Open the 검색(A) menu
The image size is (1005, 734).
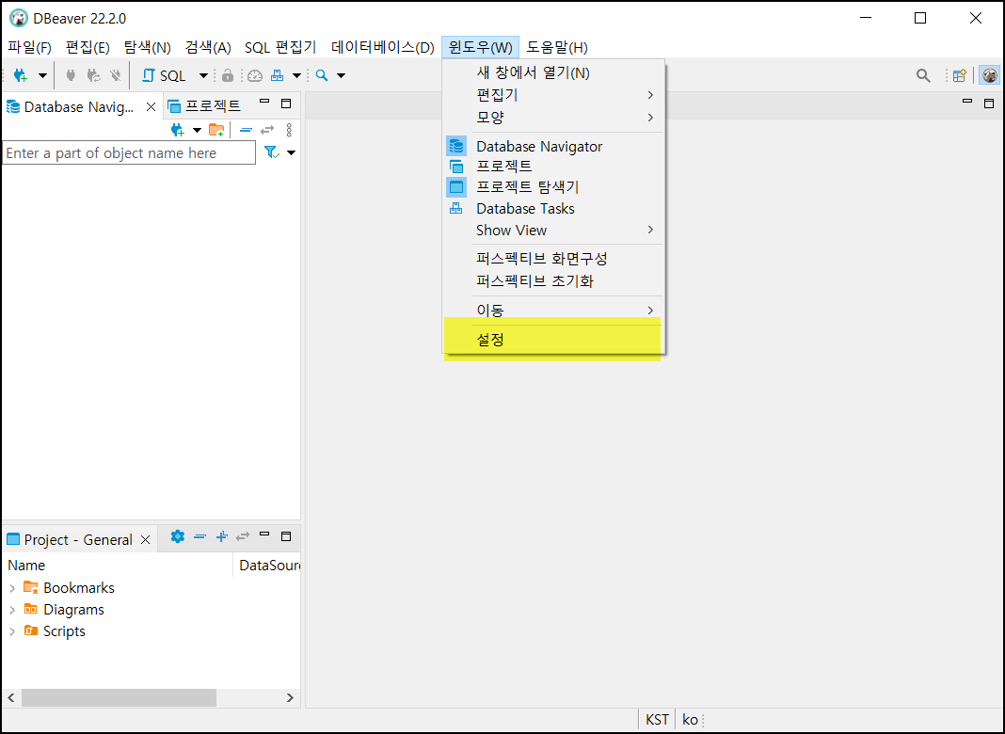(x=208, y=47)
